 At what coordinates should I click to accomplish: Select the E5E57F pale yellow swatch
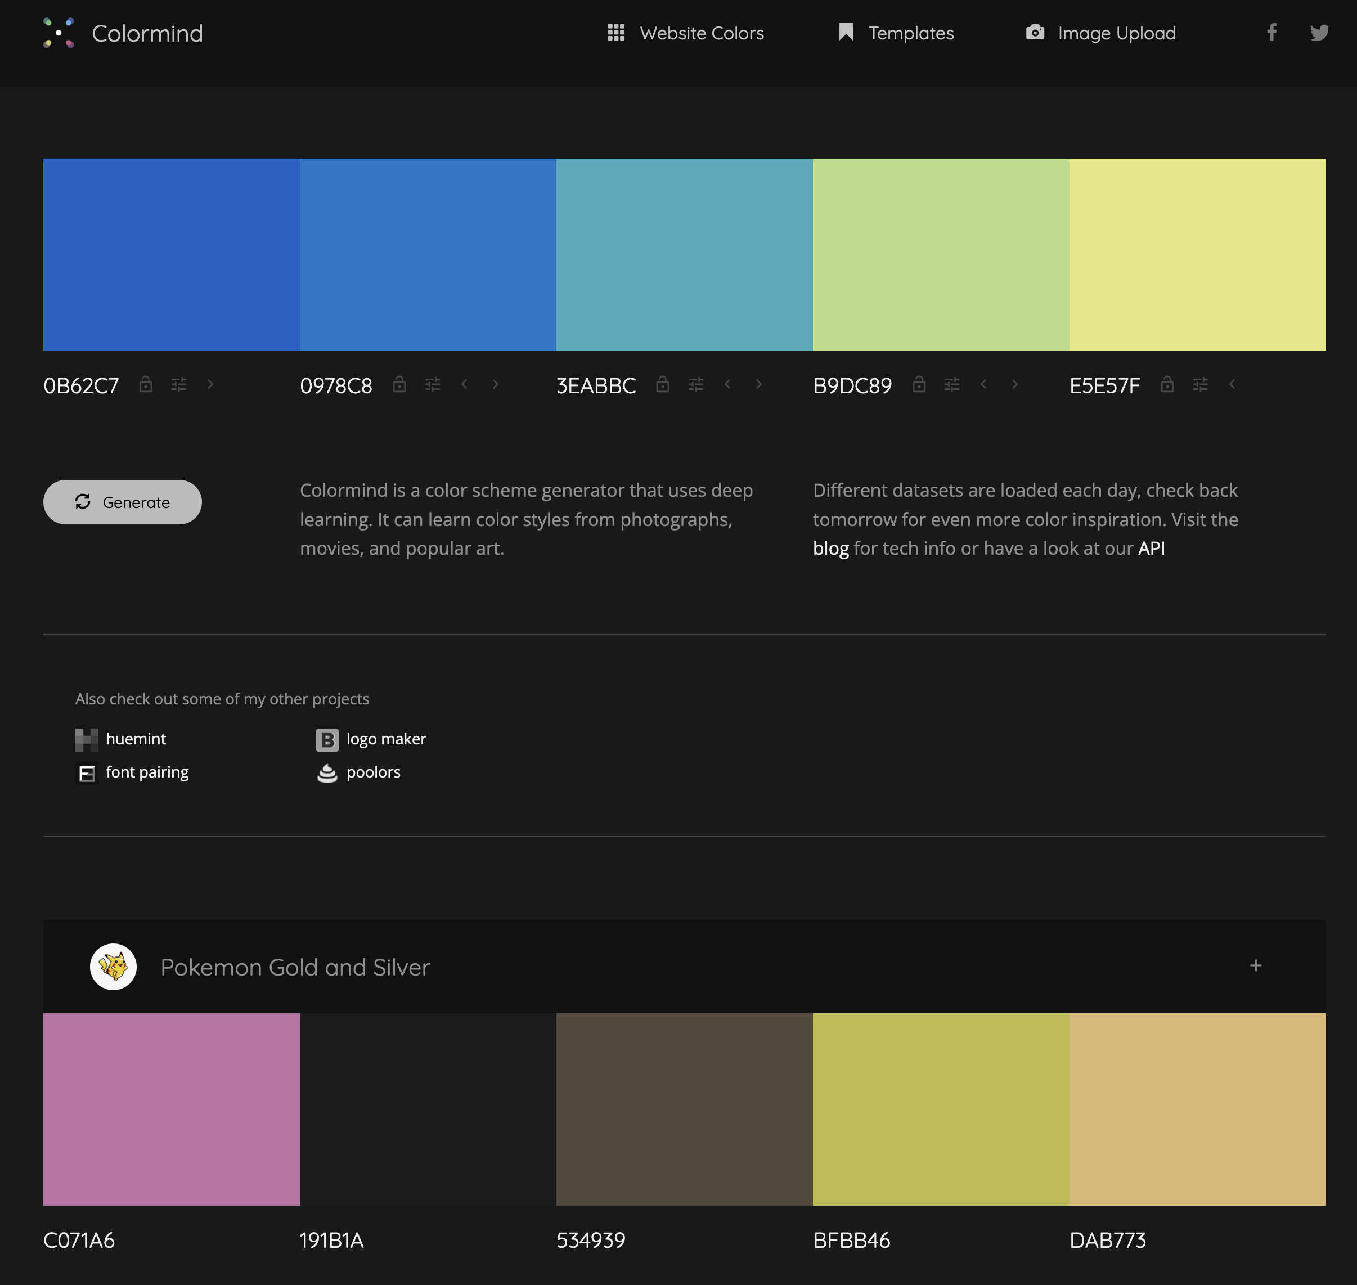click(1198, 255)
